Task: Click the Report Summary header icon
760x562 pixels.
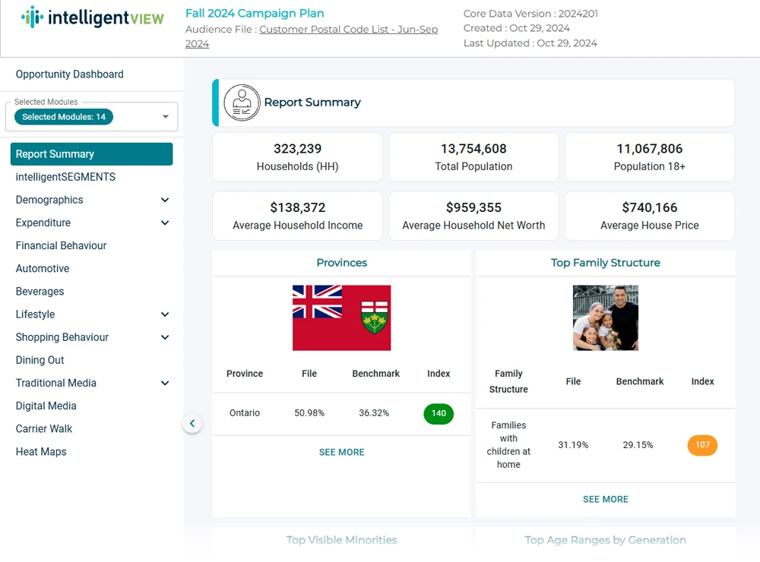Action: tap(242, 103)
